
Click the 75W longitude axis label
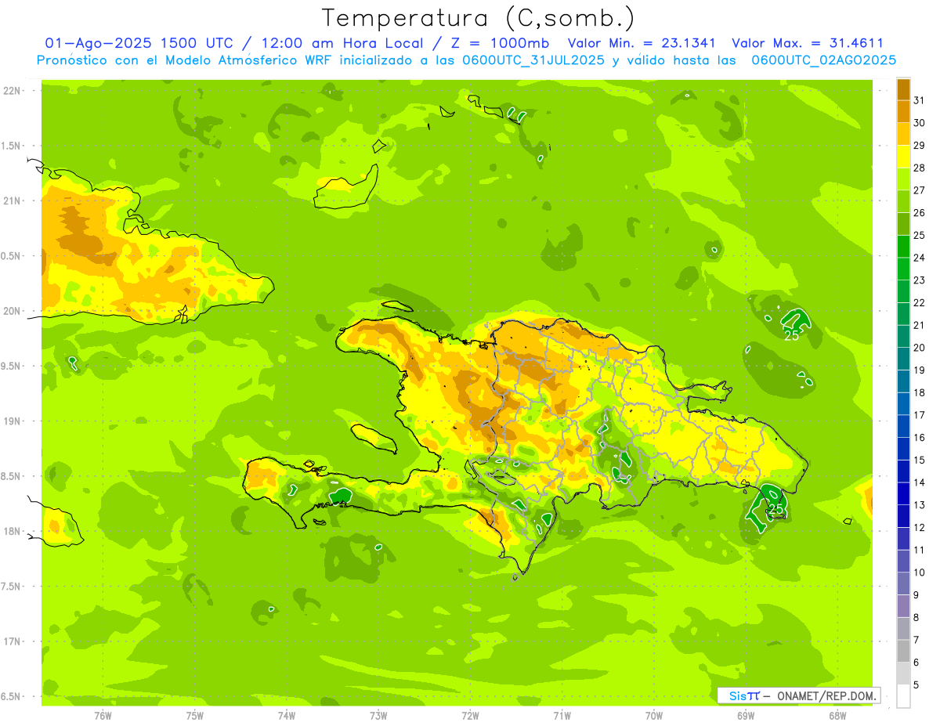click(x=194, y=716)
